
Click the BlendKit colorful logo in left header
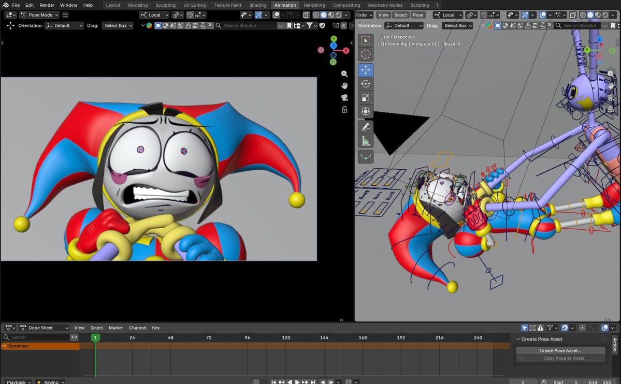point(149,25)
